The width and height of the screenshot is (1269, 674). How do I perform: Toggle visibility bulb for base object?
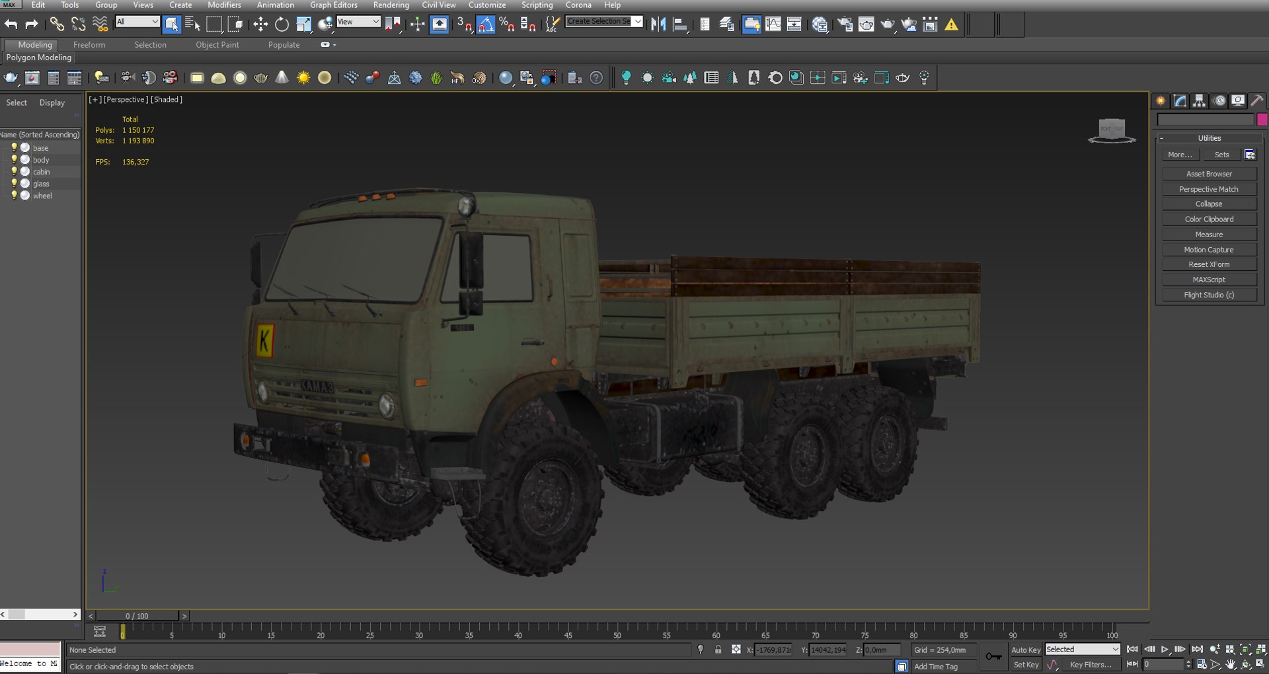click(x=14, y=147)
